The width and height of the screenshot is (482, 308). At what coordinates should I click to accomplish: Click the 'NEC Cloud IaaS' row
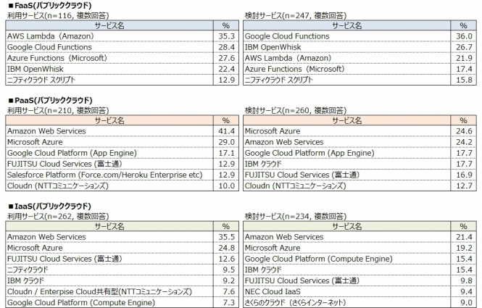360,292
